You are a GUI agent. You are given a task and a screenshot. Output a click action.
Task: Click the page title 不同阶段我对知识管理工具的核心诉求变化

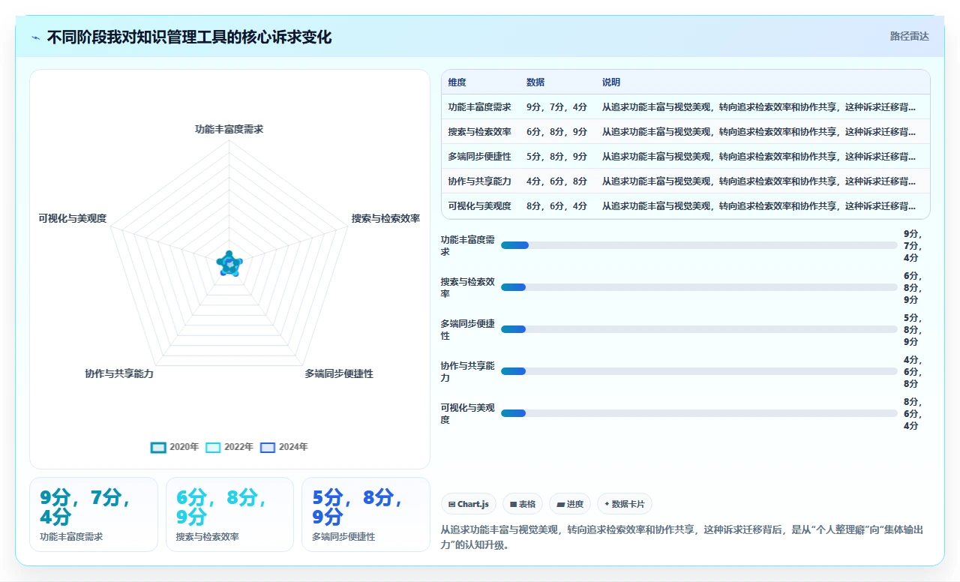(189, 37)
